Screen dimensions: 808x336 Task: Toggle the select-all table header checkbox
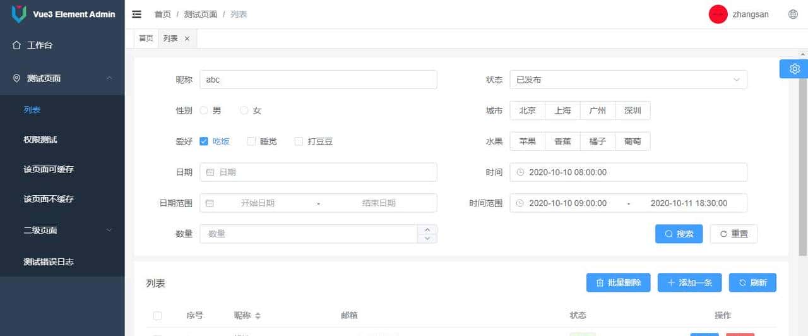click(158, 316)
